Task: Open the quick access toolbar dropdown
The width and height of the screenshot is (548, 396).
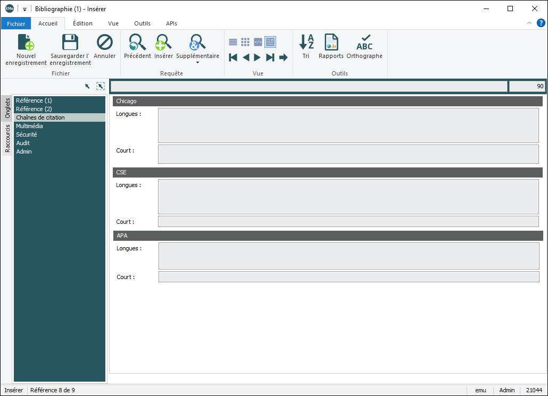Action: click(x=24, y=9)
